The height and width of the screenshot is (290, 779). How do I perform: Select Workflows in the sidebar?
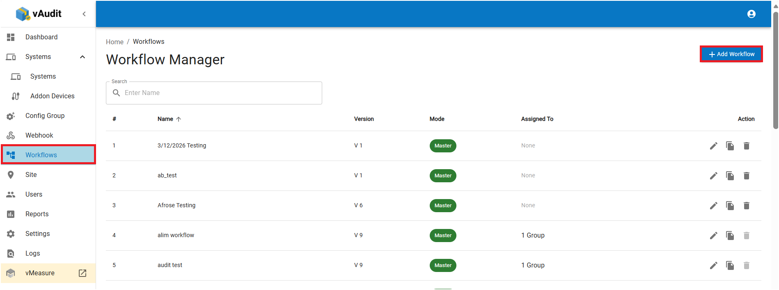[x=48, y=155]
